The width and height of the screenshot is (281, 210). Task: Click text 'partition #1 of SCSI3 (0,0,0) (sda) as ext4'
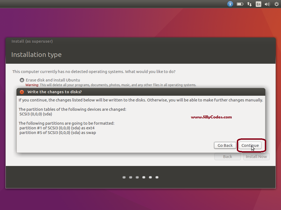tap(57, 128)
